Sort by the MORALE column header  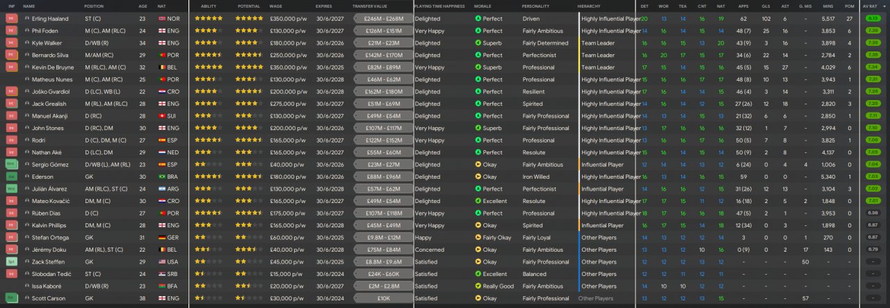point(483,6)
